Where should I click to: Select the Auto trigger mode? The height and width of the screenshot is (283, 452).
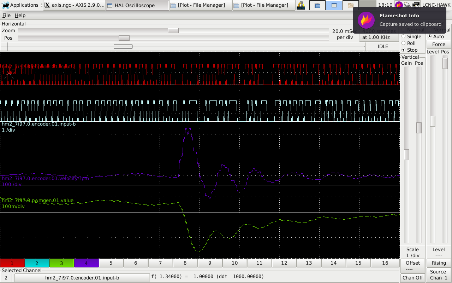click(430, 36)
